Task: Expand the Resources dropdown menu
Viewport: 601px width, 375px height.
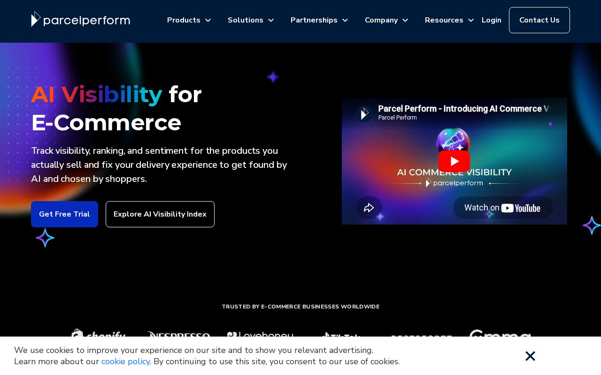Action: point(449,20)
